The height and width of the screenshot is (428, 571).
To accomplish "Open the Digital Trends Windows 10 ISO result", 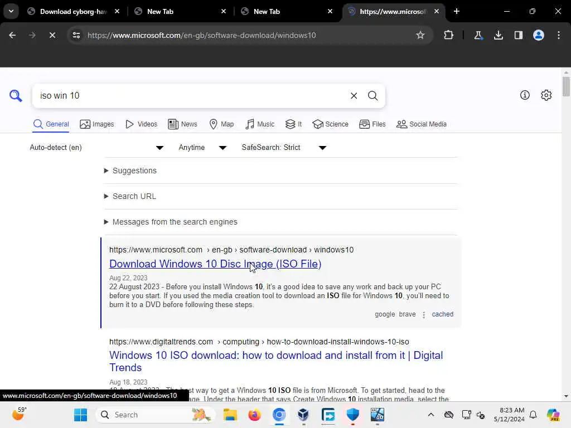I will point(276,361).
